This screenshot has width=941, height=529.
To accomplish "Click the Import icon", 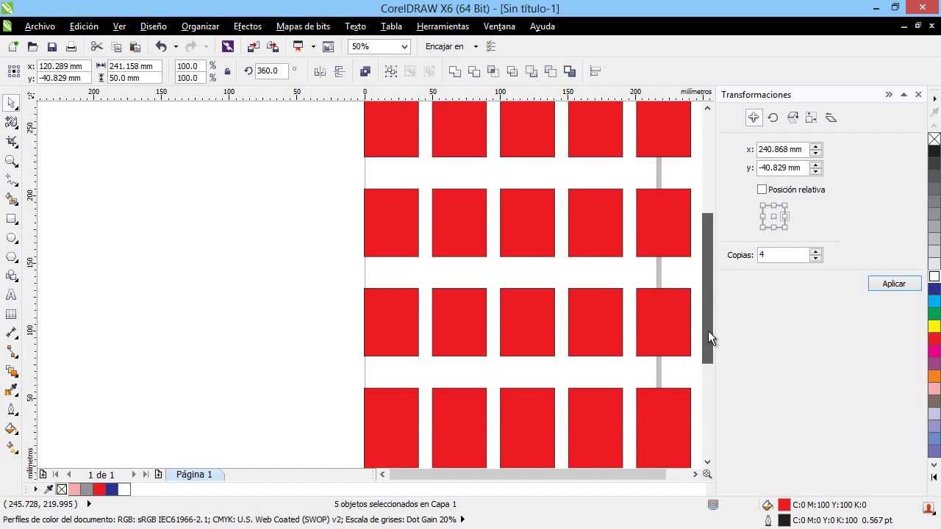I will 253,46.
